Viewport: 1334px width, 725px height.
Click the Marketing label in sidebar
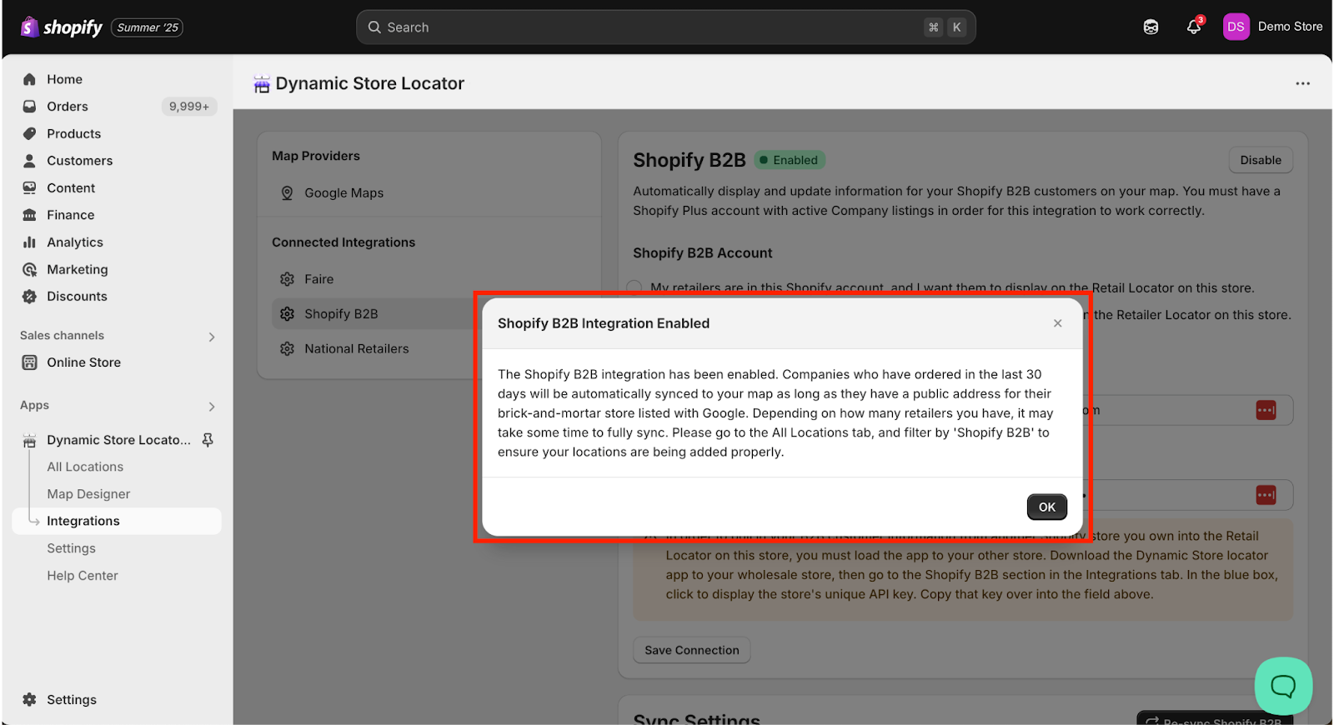(78, 269)
